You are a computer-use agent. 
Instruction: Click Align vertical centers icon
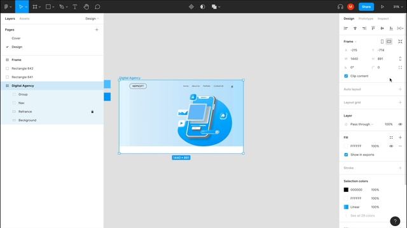point(382,28)
